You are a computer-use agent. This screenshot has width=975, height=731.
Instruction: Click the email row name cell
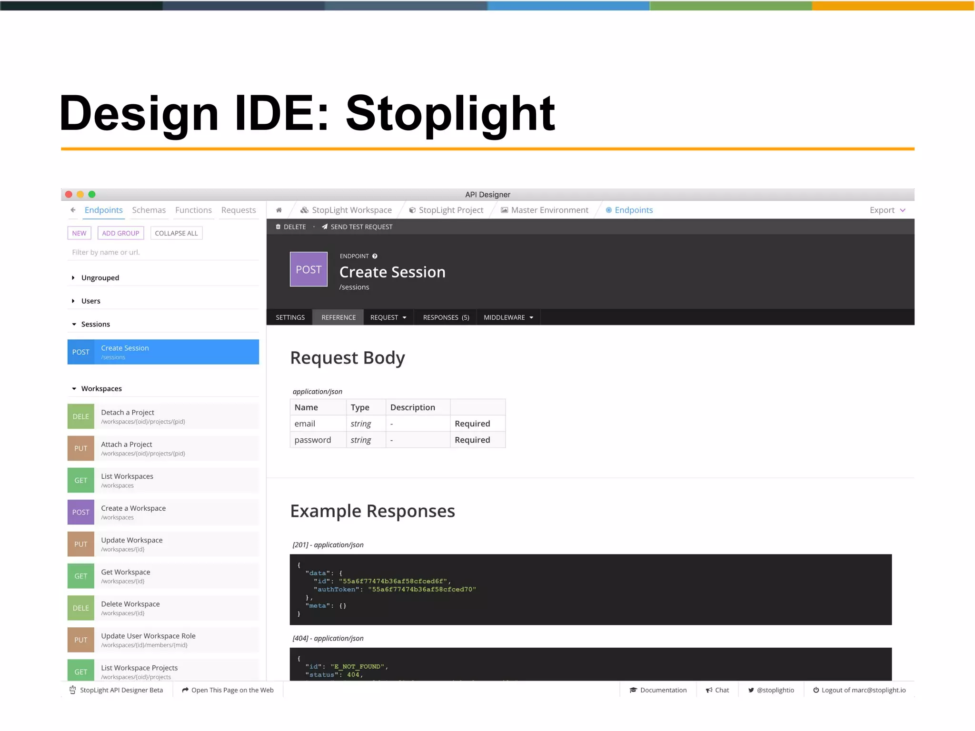click(x=318, y=424)
